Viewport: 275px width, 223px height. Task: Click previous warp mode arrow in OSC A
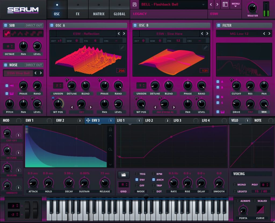tap(72, 107)
